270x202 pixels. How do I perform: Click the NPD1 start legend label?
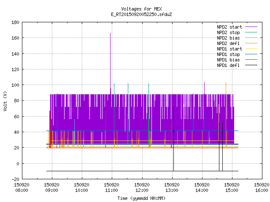coord(229,49)
